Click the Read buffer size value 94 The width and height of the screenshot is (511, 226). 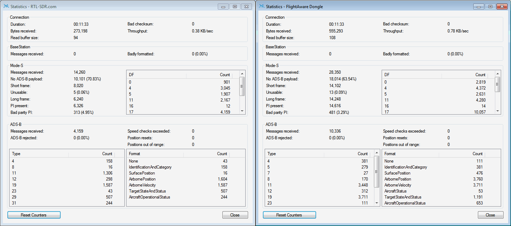click(76, 38)
